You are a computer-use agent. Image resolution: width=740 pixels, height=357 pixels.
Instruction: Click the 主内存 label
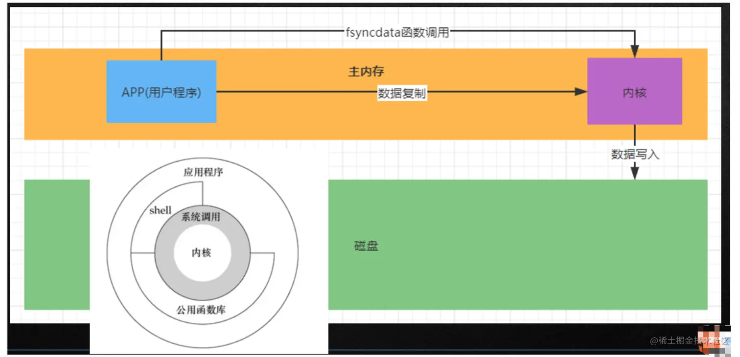tap(366, 72)
